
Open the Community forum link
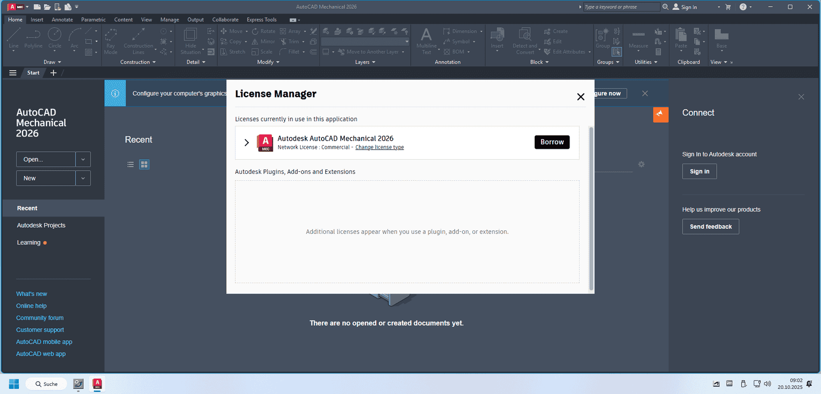[40, 318]
